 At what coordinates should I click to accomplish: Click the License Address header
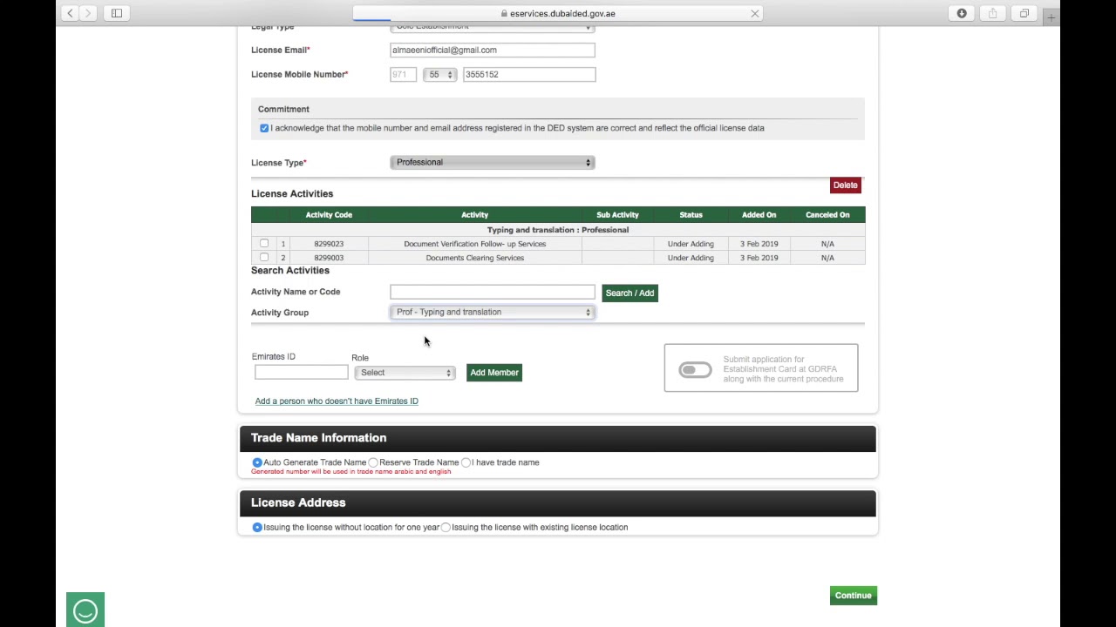[x=558, y=502]
